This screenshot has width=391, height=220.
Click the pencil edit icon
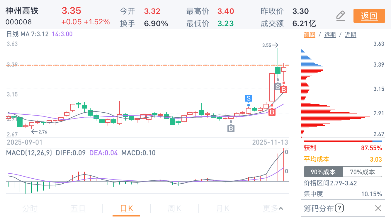pyautogui.click(x=340, y=16)
